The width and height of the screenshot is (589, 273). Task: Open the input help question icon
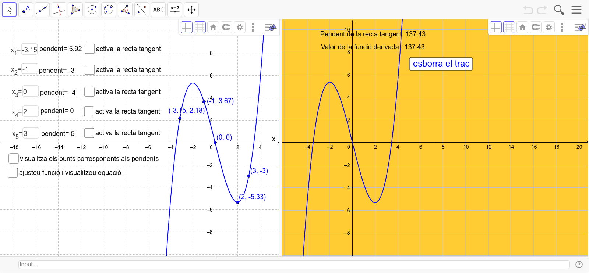click(579, 264)
